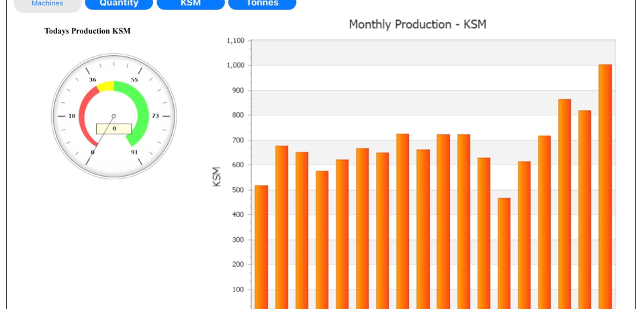638x309 pixels.
Task: Click the yellow arc segment of gauge
Action: tap(106, 86)
